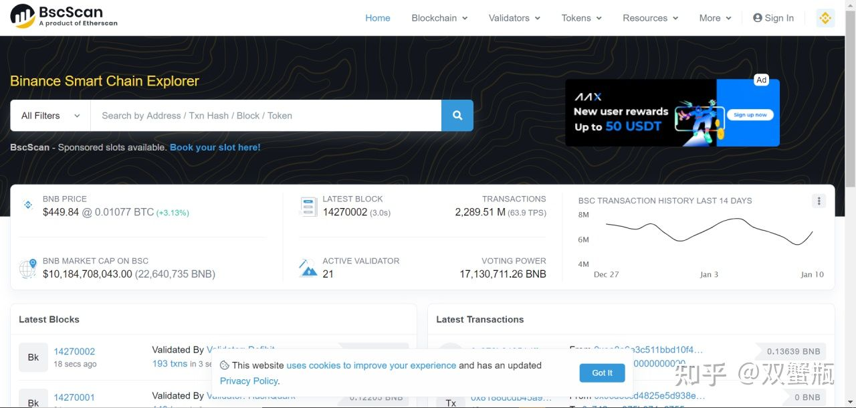The image size is (856, 408).
Task: Open block 14270002 link
Action: 74,351
